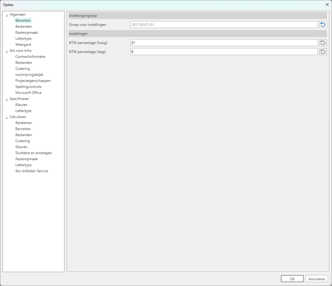Click the BTW-percentage (hoog) input field
332x286 pixels.
point(224,43)
